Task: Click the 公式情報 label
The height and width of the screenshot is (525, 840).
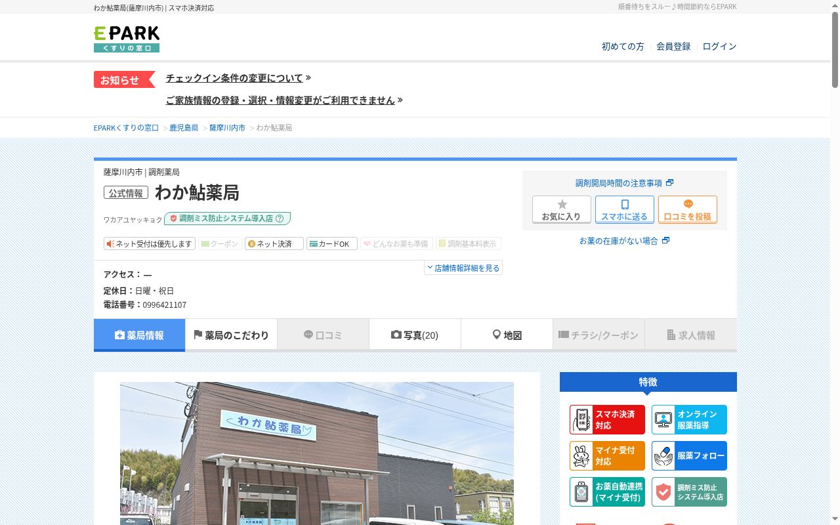Action: pyautogui.click(x=126, y=193)
